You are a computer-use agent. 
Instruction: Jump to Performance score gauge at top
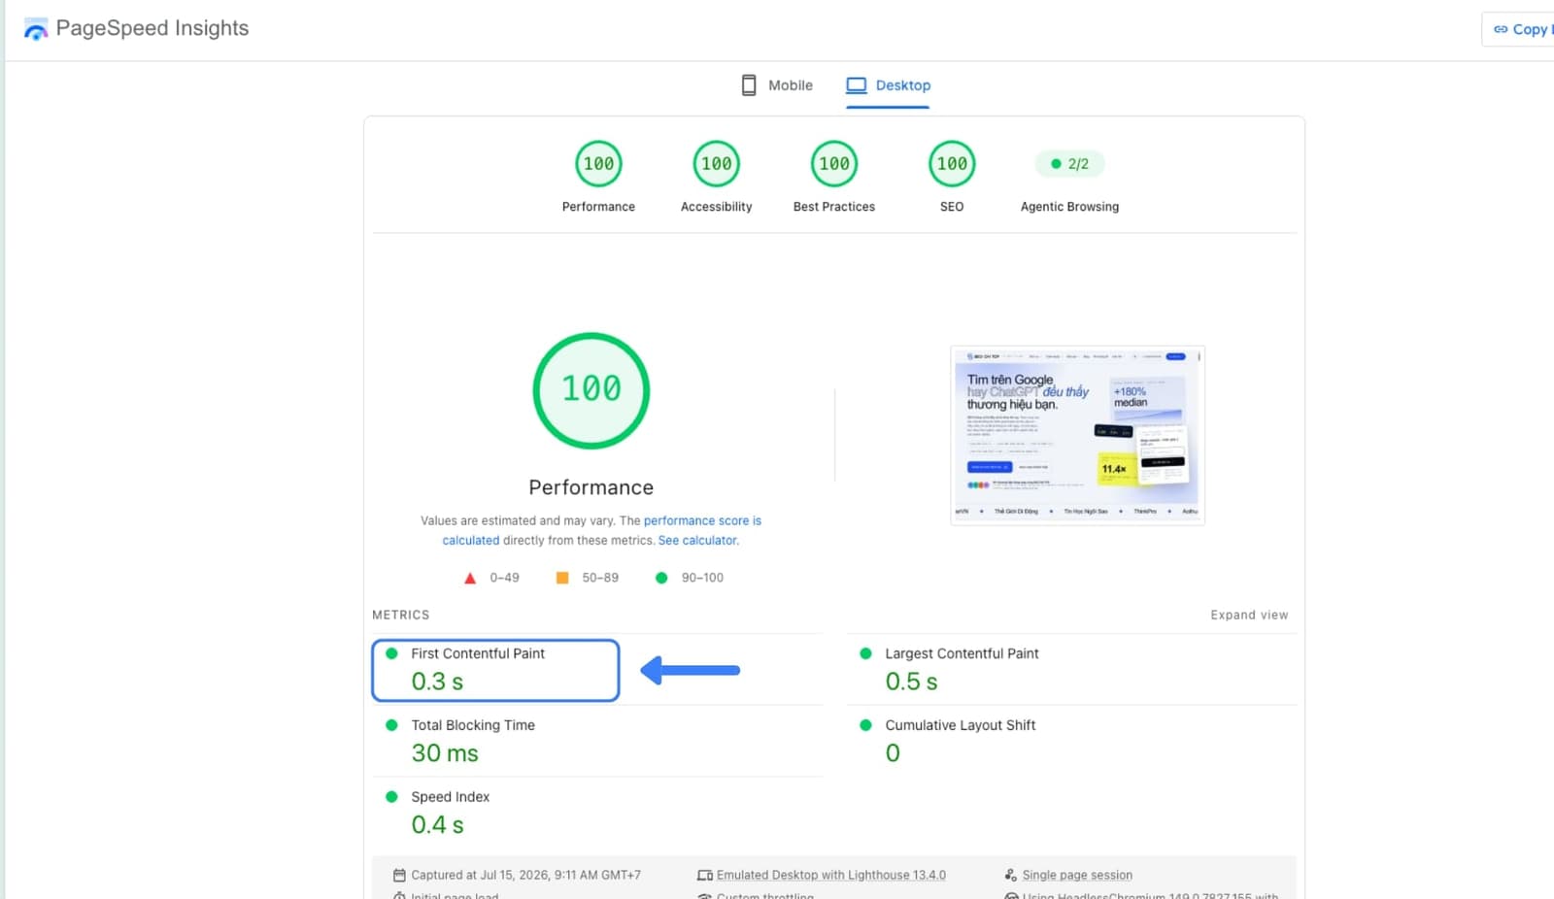click(x=598, y=164)
